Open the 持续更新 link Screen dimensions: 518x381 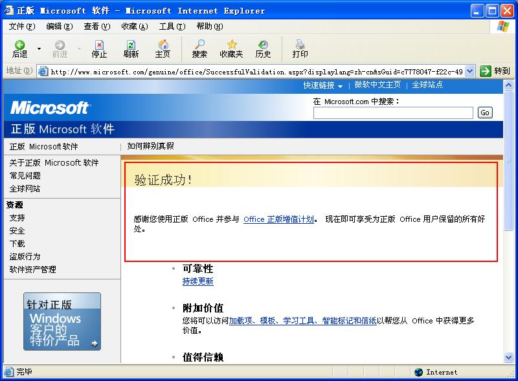pos(198,281)
